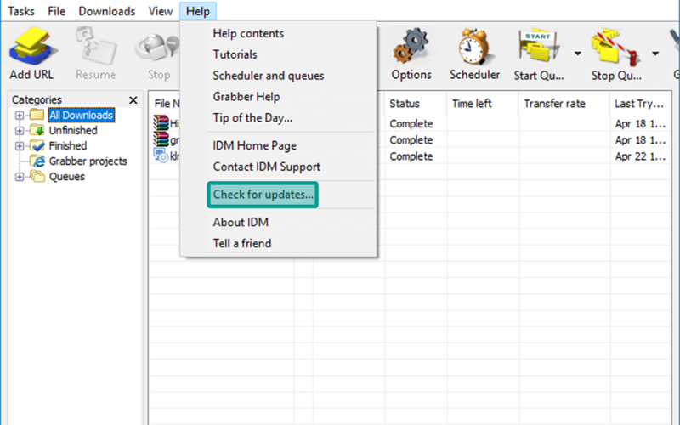The width and height of the screenshot is (680, 425).
Task: Choose Help contents from Help menu
Action: 248,33
